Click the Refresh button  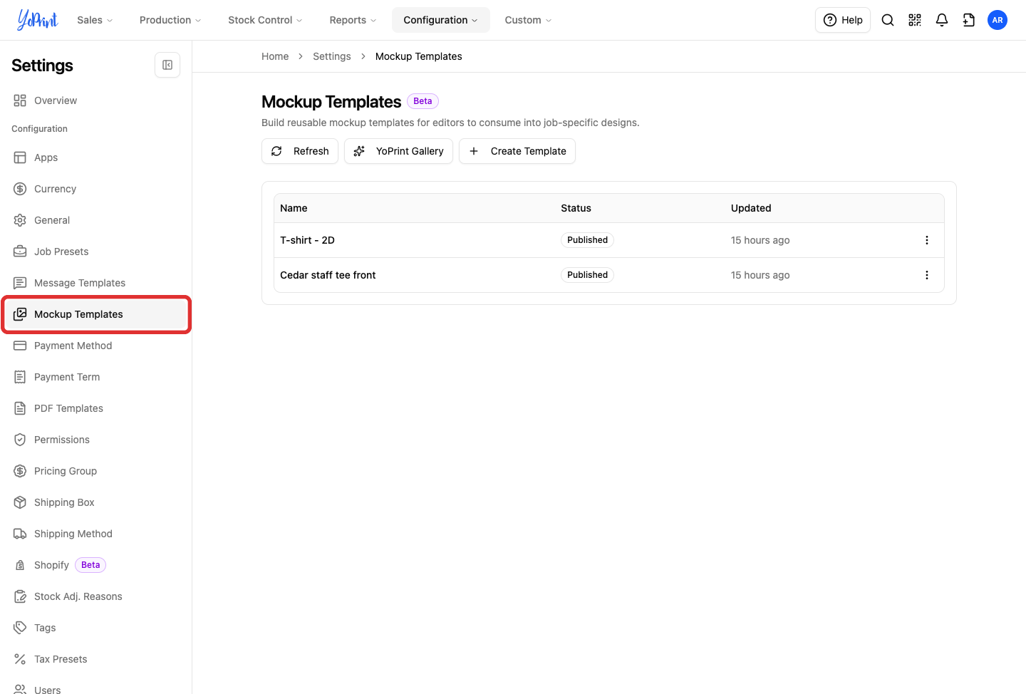tap(300, 151)
